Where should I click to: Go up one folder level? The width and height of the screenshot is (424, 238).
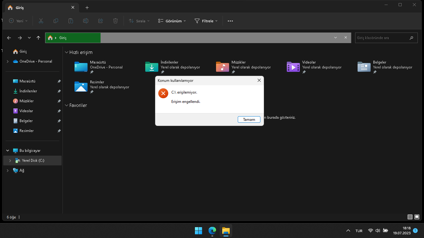click(x=38, y=38)
